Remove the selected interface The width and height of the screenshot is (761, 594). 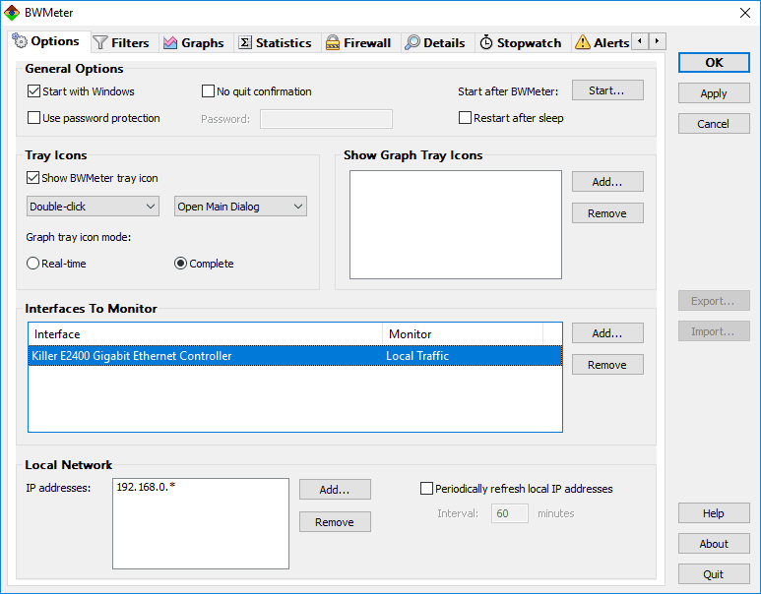tap(607, 365)
